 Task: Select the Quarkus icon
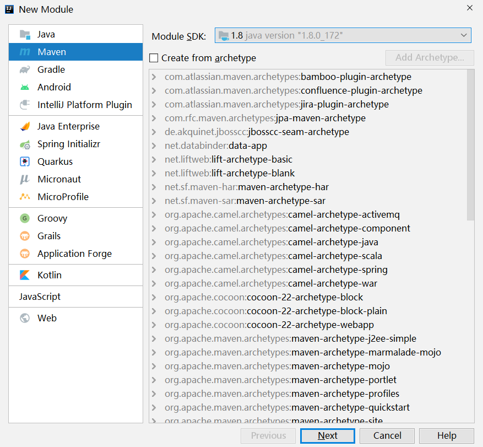25,161
